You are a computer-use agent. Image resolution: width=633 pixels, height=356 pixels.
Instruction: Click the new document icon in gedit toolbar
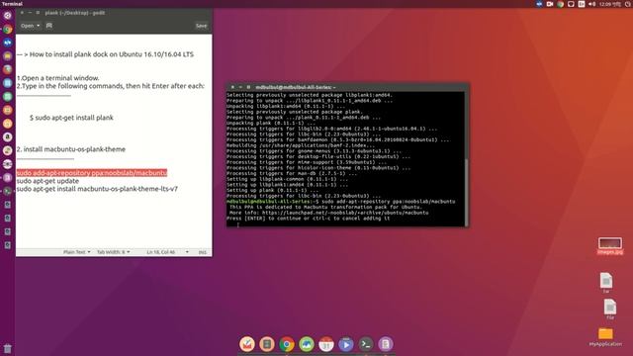point(49,26)
